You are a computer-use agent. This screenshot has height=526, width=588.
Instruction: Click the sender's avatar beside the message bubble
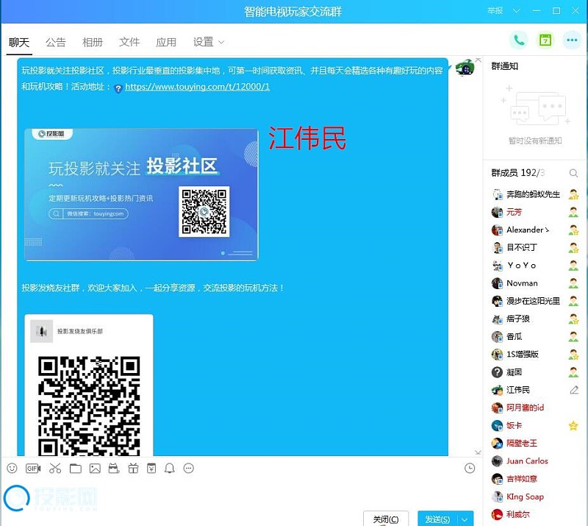[465, 68]
